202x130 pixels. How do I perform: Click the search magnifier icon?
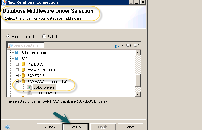tap(10, 46)
